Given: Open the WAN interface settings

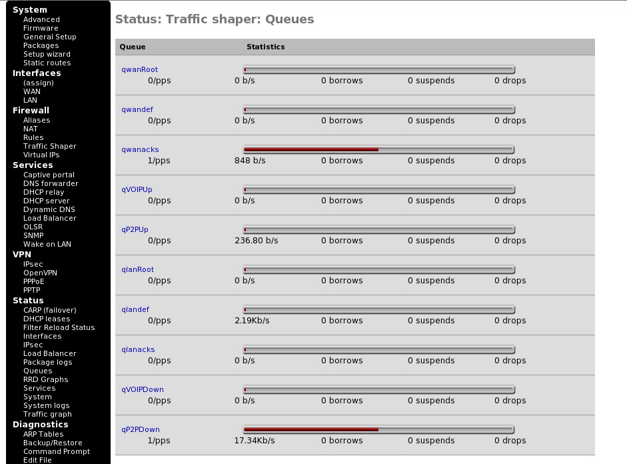Looking at the screenshot, I should click(x=31, y=91).
